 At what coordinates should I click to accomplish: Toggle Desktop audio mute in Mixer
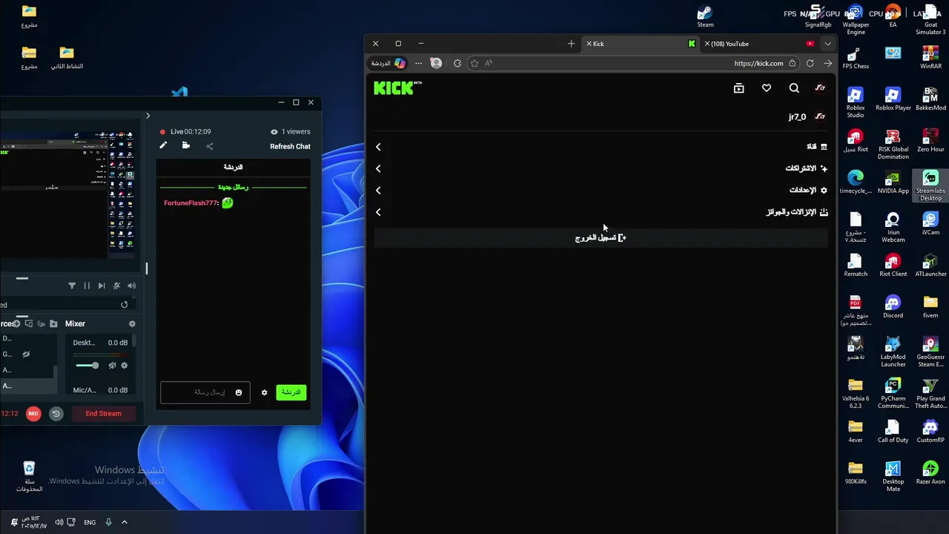[x=112, y=365]
